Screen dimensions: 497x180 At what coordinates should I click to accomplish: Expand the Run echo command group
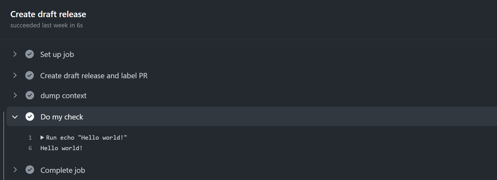tap(42, 137)
